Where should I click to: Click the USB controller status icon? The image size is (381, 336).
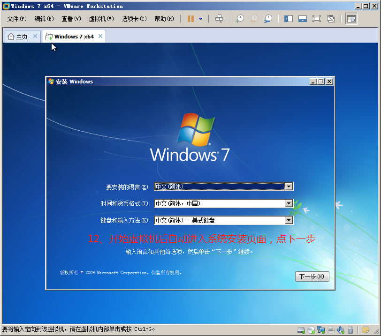pos(351,330)
